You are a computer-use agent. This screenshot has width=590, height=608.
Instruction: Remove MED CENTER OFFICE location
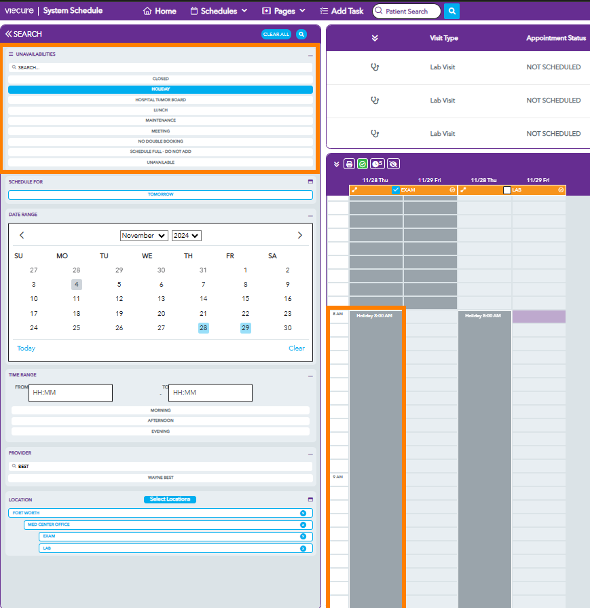pyautogui.click(x=303, y=524)
